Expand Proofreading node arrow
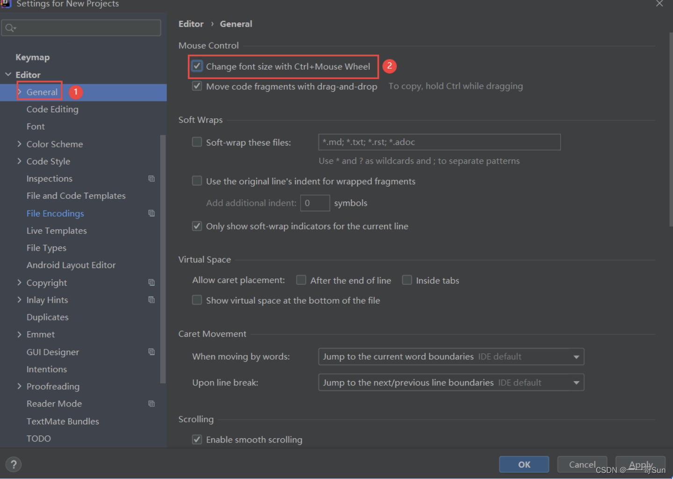 pos(19,386)
